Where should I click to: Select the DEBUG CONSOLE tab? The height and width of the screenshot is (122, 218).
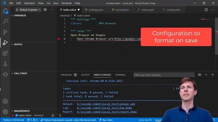coord(102,75)
